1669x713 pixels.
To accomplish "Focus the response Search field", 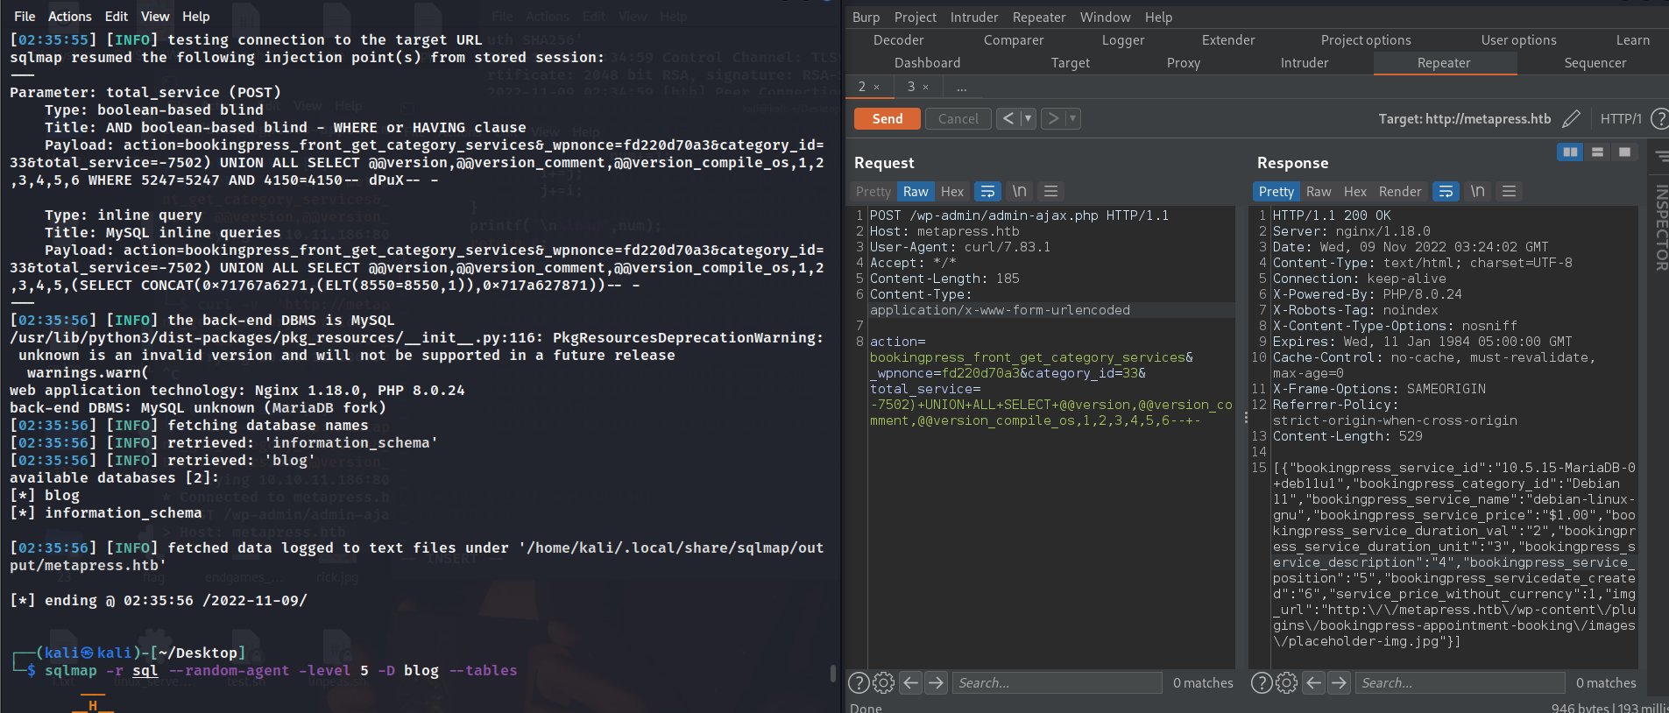I will [1460, 683].
